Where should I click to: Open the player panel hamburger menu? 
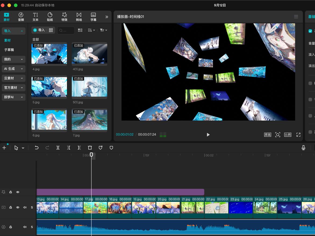point(296,17)
